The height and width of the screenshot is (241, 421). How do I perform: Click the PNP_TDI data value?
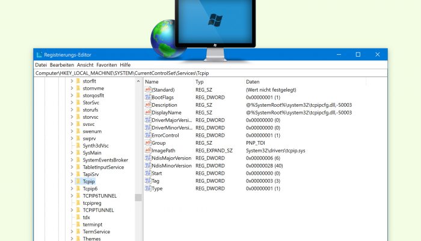[256, 143]
